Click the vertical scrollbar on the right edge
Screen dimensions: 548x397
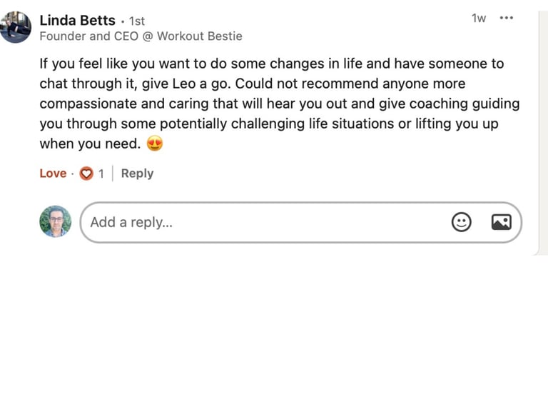(x=542, y=129)
